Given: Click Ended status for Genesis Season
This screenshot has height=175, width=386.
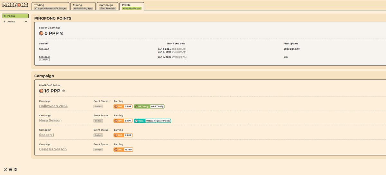Looking at the screenshot, I should (x=98, y=150).
